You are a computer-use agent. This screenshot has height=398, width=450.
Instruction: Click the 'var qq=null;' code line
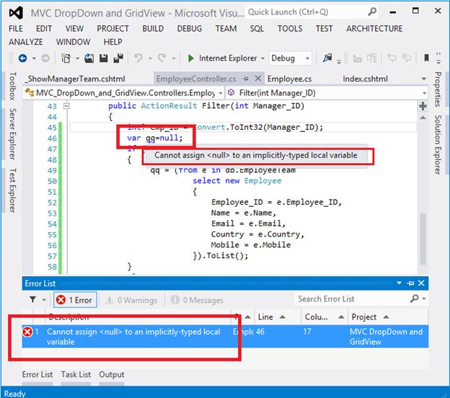pos(154,138)
